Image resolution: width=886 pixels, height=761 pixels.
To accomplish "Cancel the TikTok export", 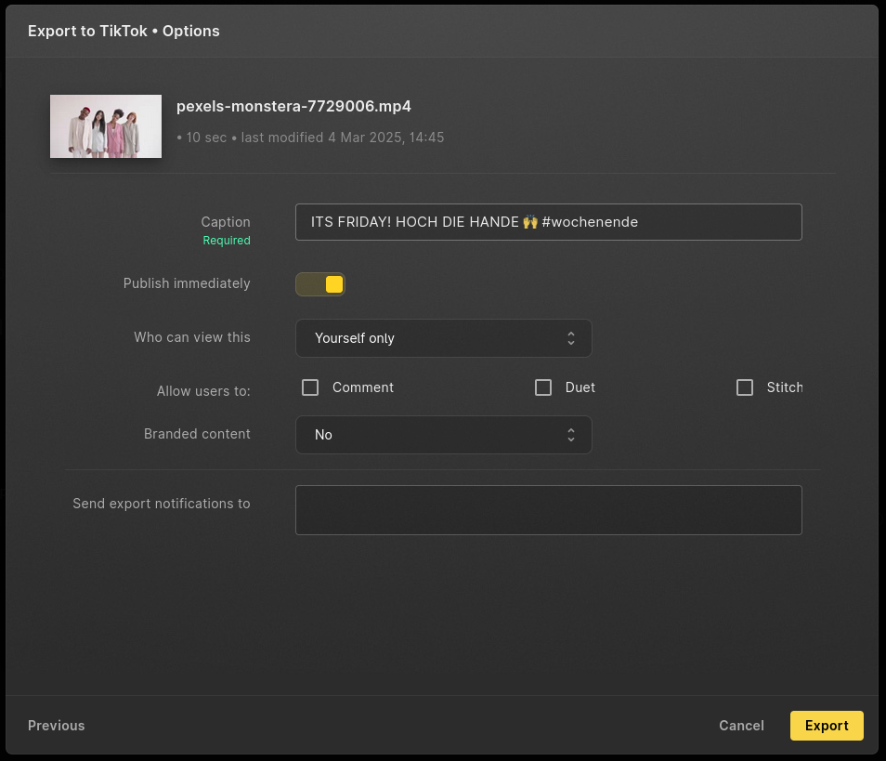I will (x=741, y=726).
